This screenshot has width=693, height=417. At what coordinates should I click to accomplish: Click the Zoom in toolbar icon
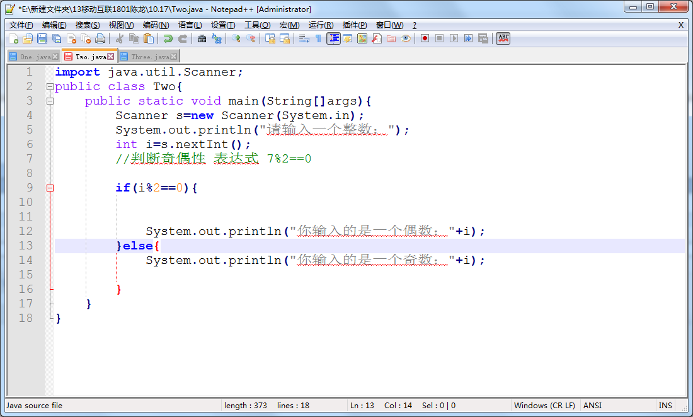pyautogui.click(x=236, y=38)
